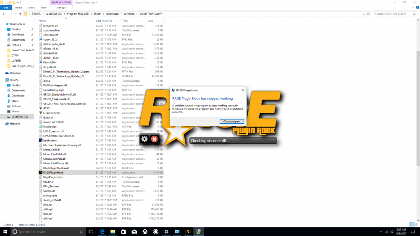This screenshot has height=236, width=420.
Task: Switch to large icons view layout
Action: [417, 225]
